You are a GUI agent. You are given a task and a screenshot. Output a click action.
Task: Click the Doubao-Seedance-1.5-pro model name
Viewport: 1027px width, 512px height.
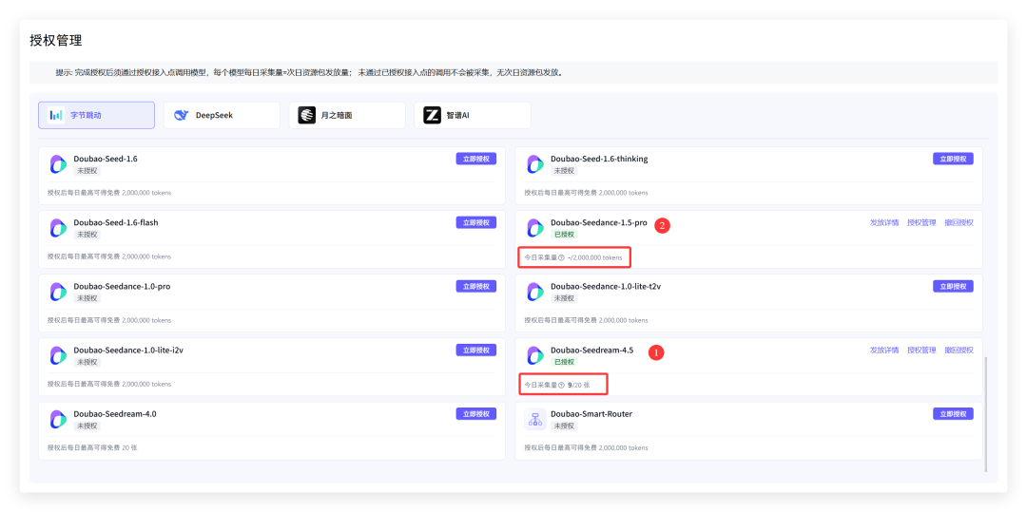coord(599,222)
